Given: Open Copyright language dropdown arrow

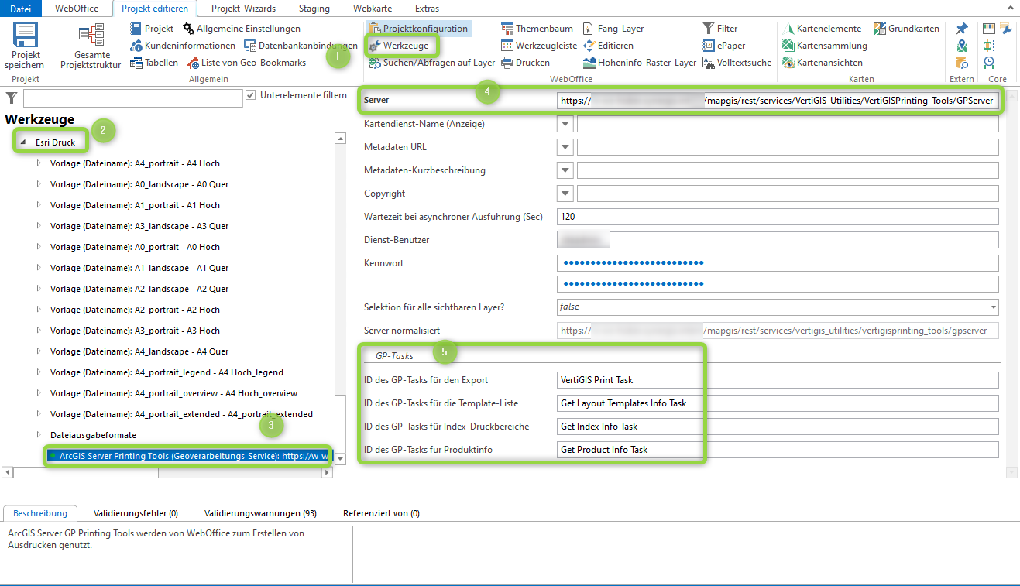Looking at the screenshot, I should coord(565,194).
